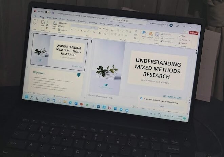Click the Save floppy disk icon
224x157 pixels.
pos(53,13)
